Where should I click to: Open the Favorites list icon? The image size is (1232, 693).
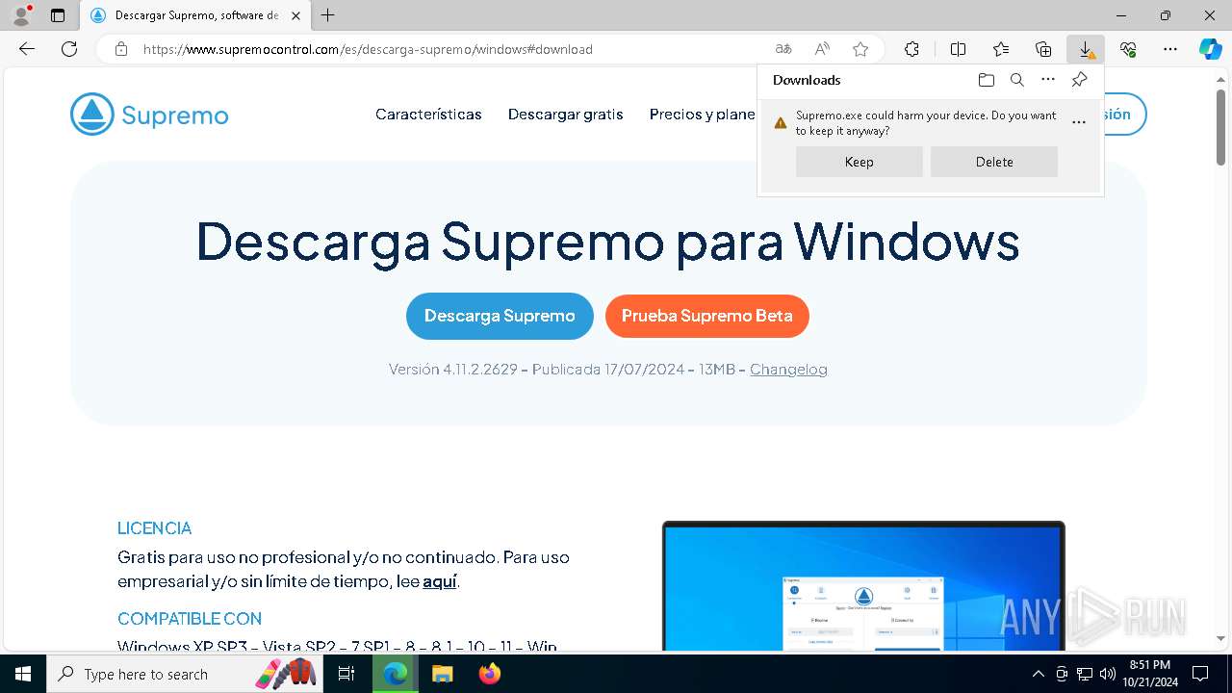pyautogui.click(x=1001, y=49)
